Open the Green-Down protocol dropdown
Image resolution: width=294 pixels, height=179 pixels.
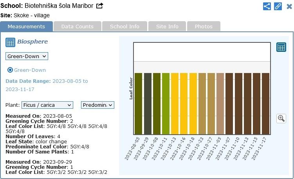coord(27,56)
